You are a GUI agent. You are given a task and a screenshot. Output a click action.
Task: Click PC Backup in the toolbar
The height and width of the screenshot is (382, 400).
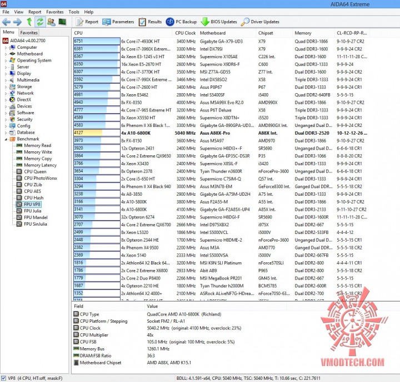pyautogui.click(x=181, y=22)
